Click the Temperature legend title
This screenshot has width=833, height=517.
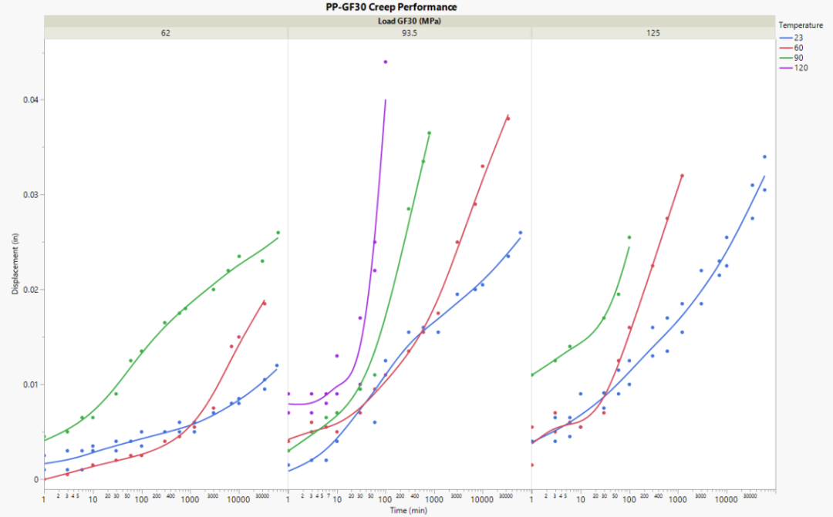click(801, 25)
